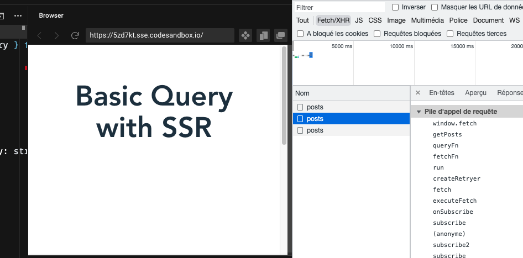
Task: Click run in the call stack
Action: 438,167
